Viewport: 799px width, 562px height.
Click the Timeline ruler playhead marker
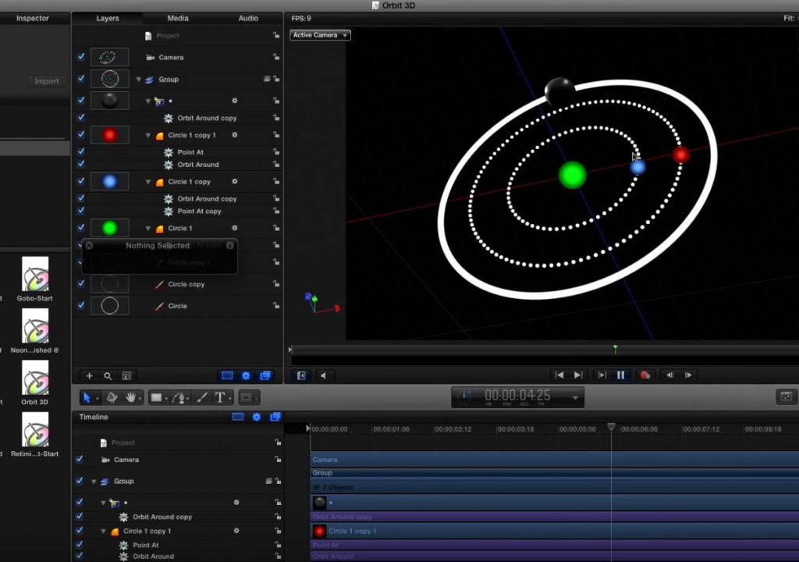(611, 426)
